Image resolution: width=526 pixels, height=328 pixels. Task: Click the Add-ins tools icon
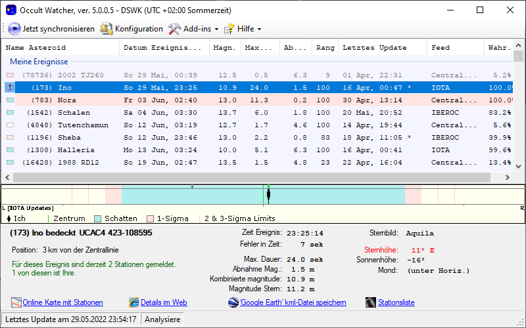click(x=174, y=29)
